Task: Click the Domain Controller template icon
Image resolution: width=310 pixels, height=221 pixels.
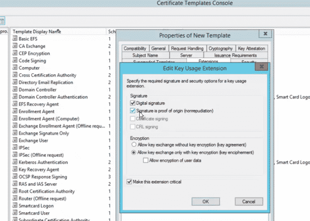Action: (x=15, y=90)
